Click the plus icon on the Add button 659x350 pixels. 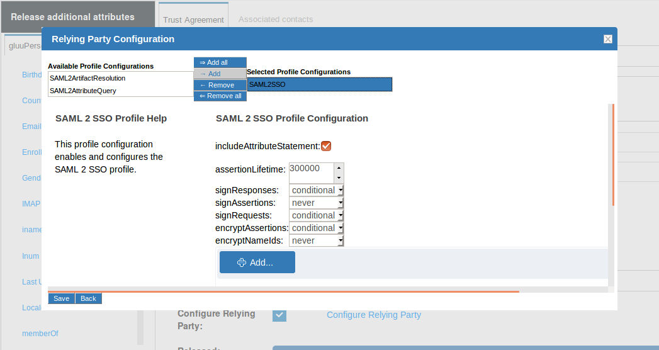[242, 262]
